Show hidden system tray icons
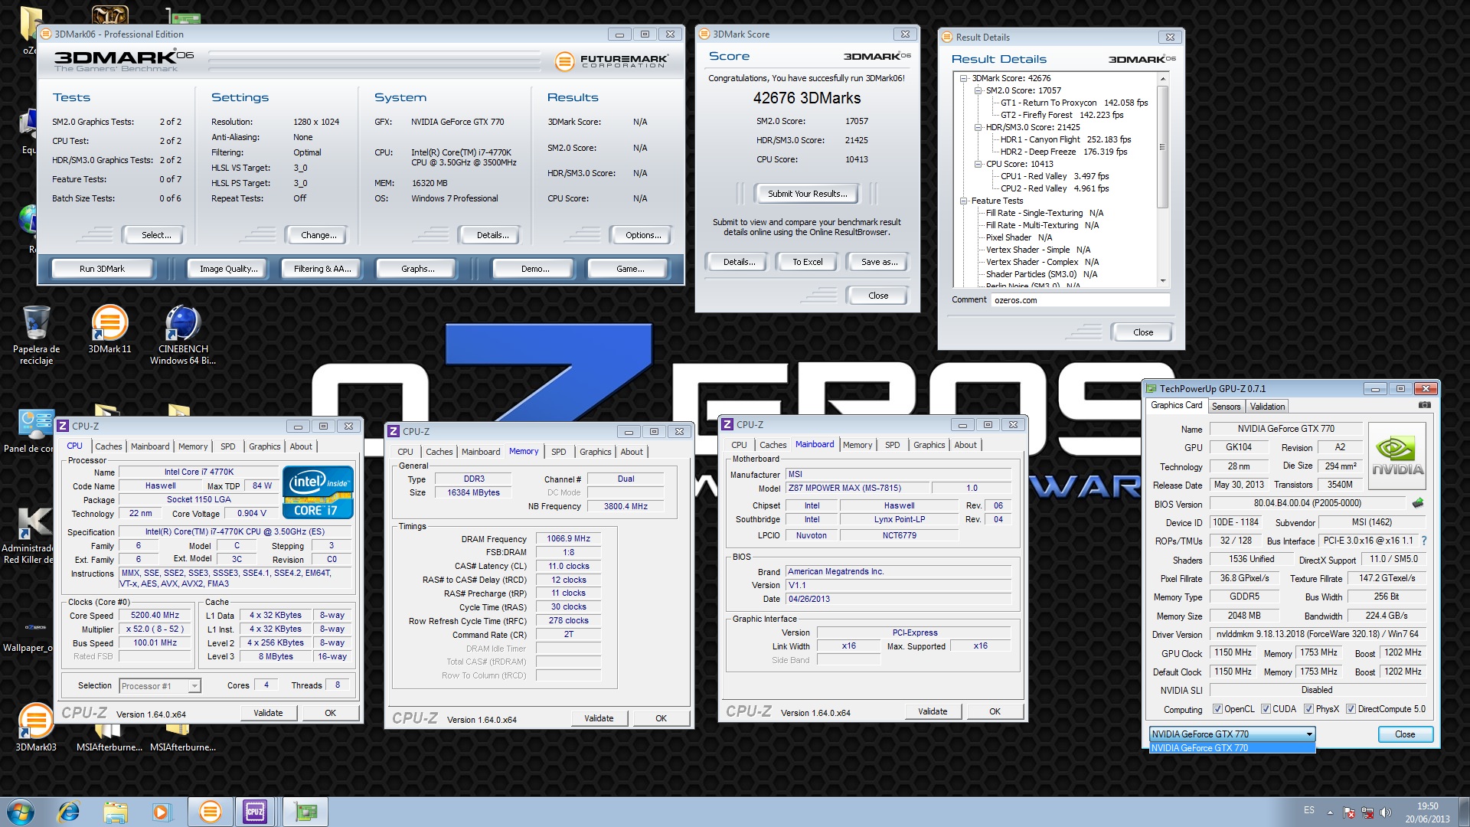The image size is (1470, 827). (1330, 812)
